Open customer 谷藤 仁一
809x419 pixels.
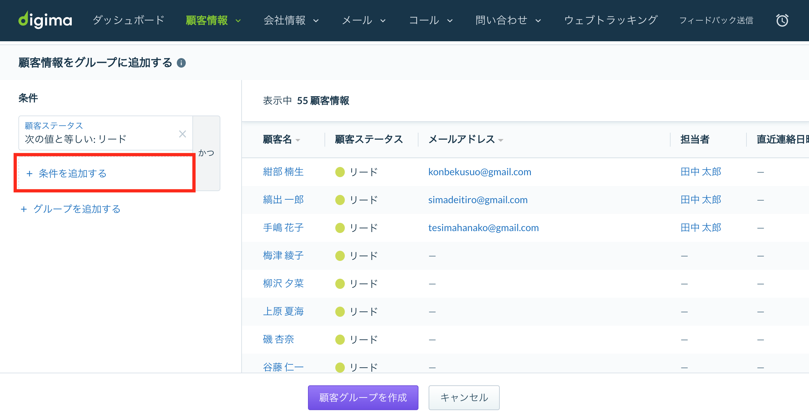[x=283, y=367]
